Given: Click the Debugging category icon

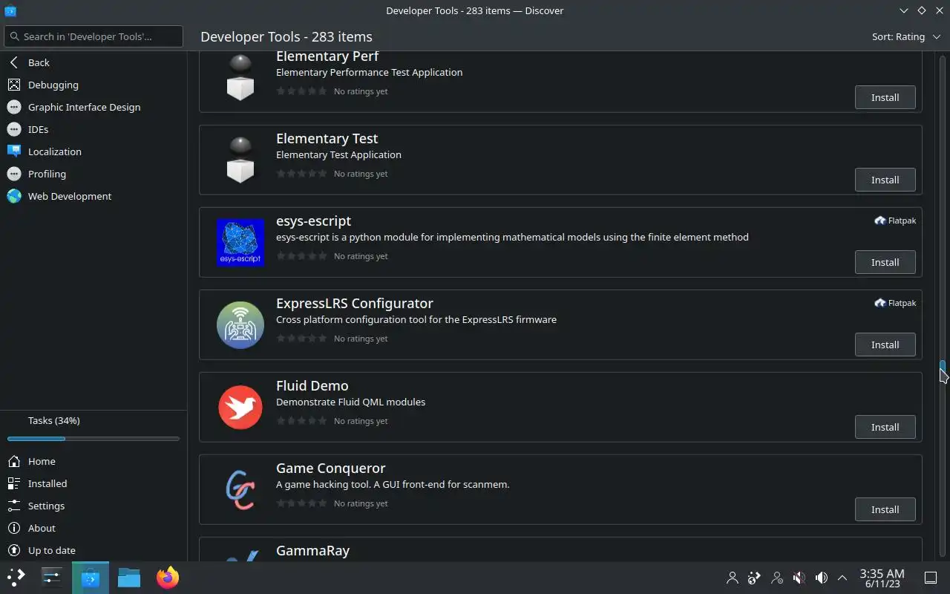Looking at the screenshot, I should pyautogui.click(x=14, y=85).
